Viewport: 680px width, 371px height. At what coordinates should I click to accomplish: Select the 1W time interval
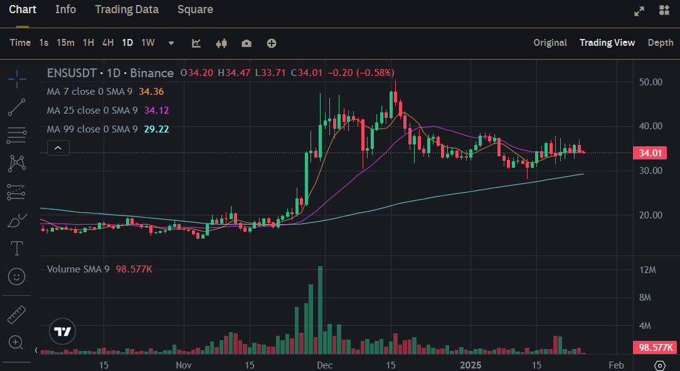click(148, 43)
